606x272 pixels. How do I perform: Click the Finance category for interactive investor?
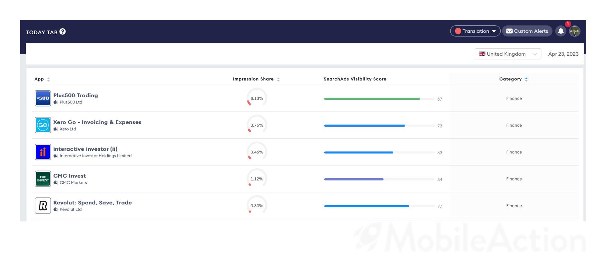[x=514, y=152]
